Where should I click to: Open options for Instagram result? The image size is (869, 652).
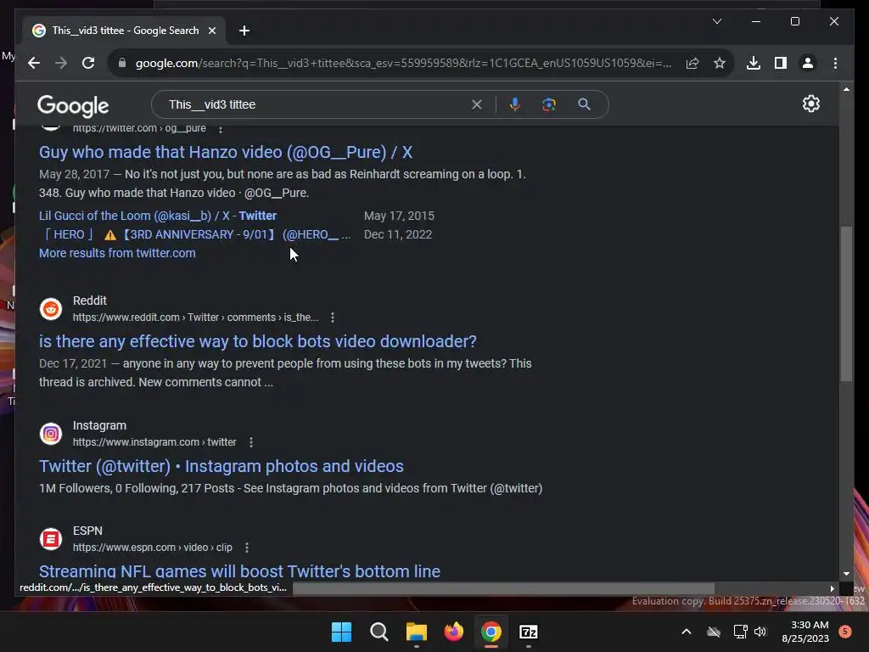pyautogui.click(x=251, y=441)
